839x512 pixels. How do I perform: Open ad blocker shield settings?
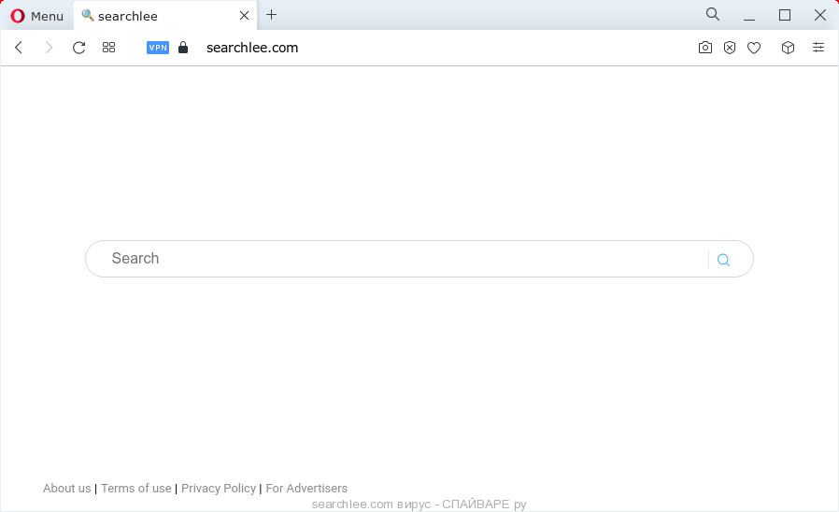730,48
